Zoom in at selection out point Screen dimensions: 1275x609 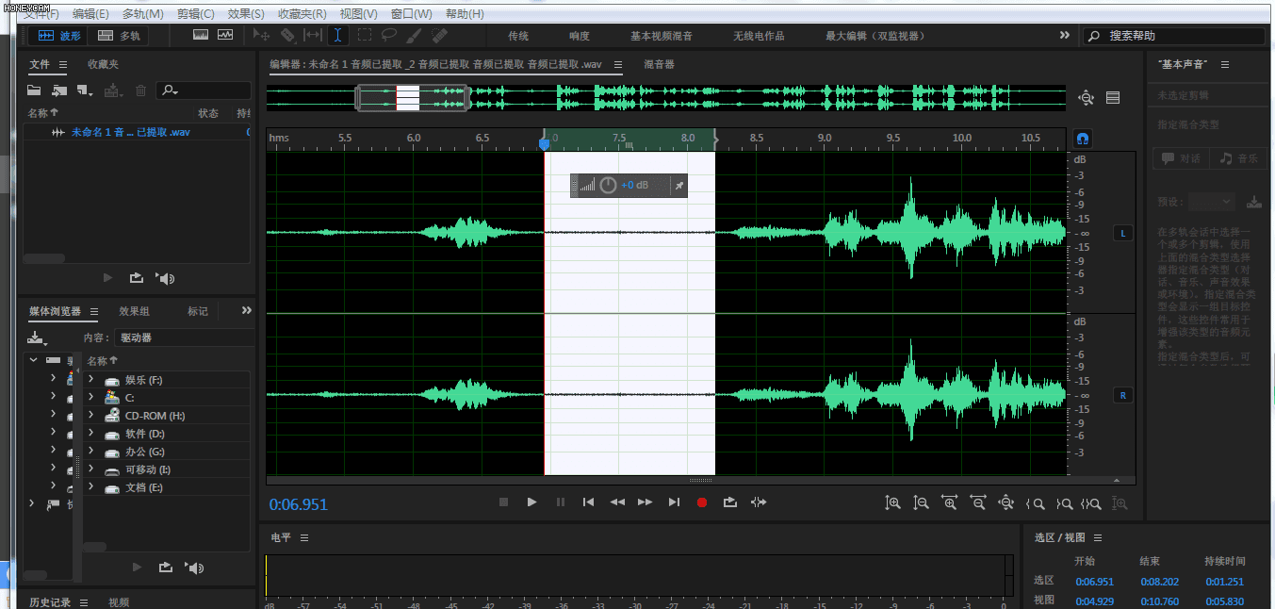pyautogui.click(x=1064, y=503)
